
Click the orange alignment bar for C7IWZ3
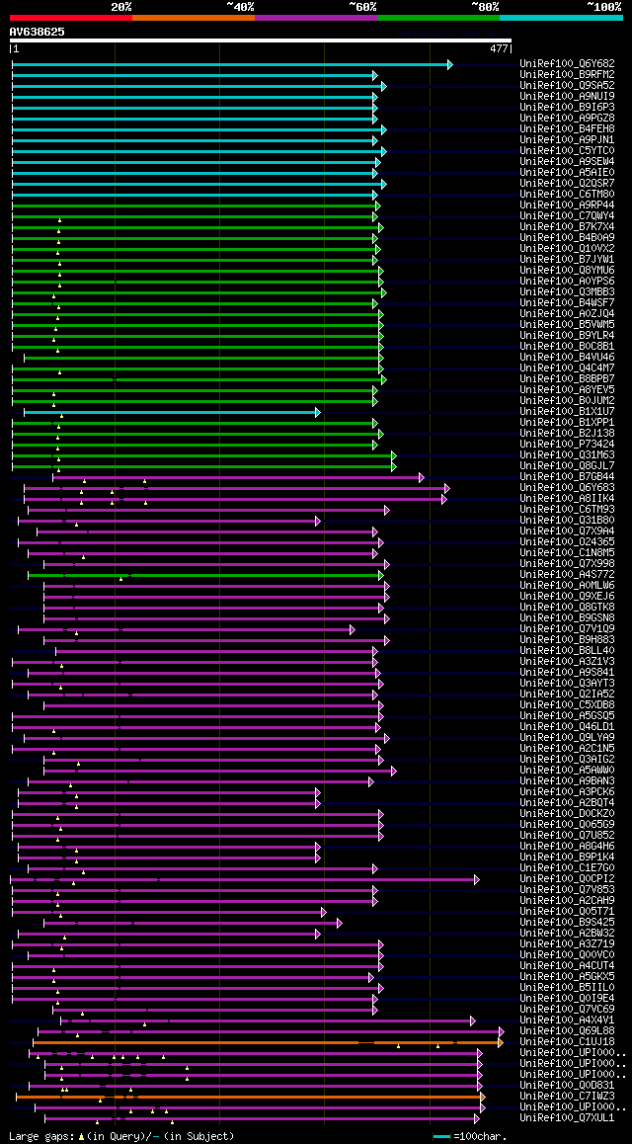(x=251, y=1097)
